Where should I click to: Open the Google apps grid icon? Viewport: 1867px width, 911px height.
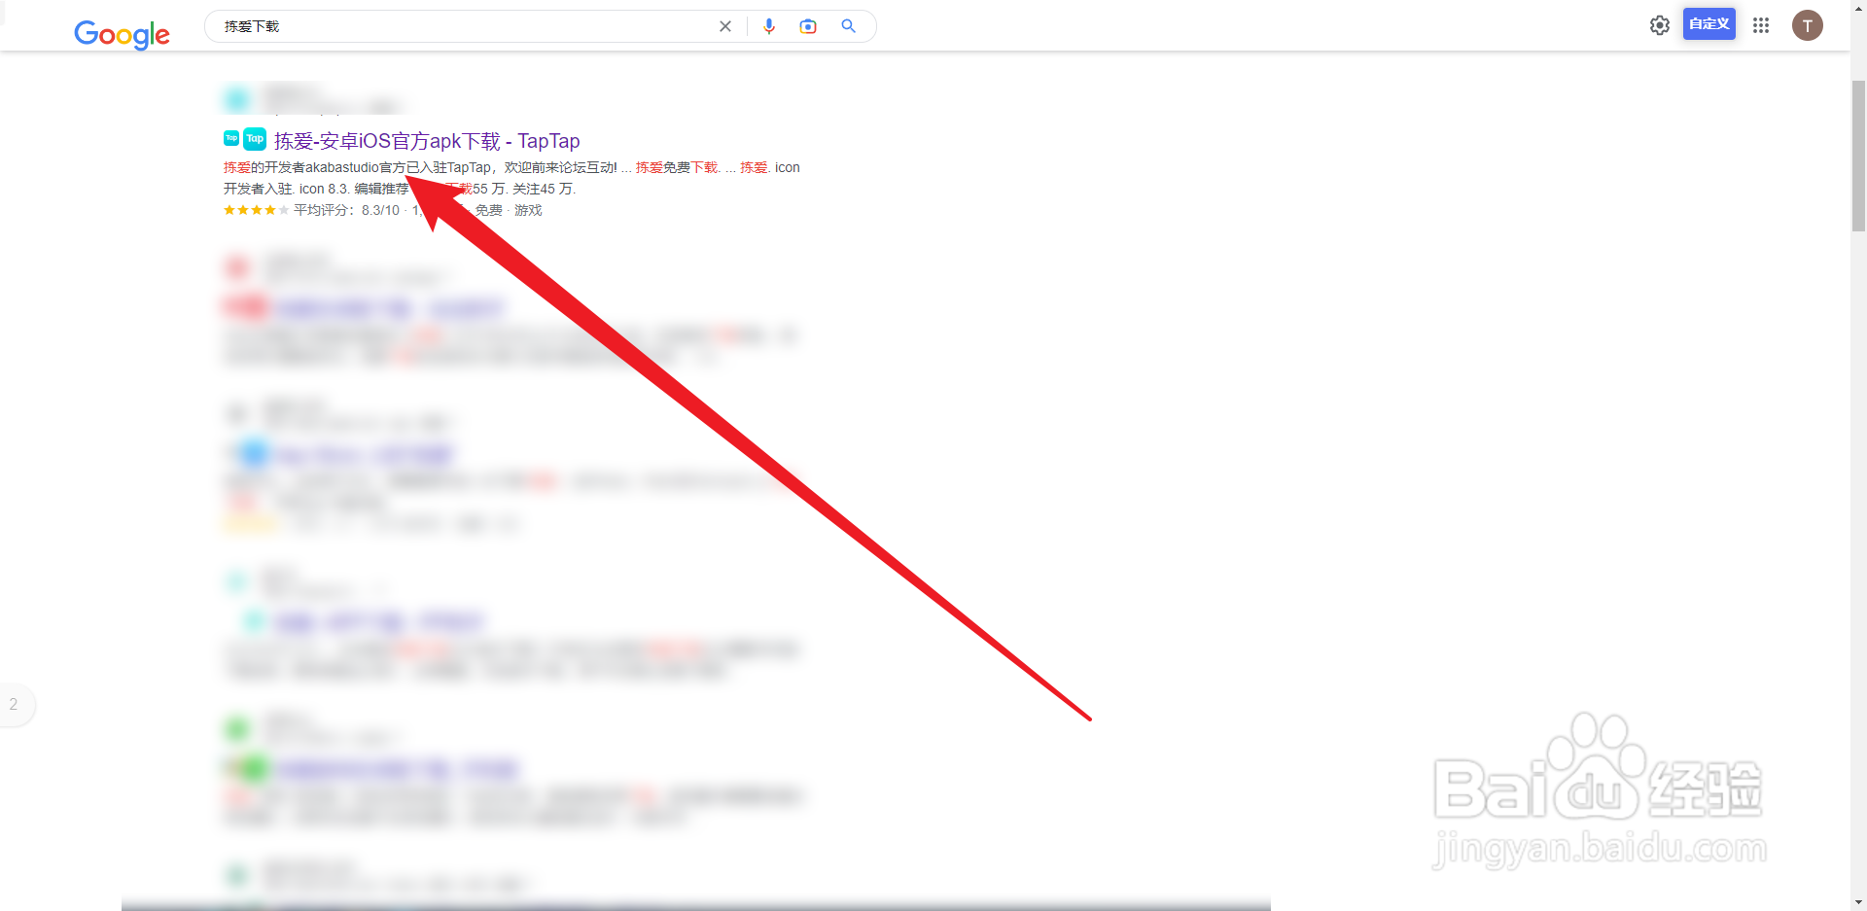tap(1761, 25)
